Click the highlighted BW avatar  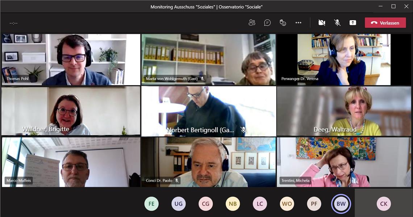341,204
